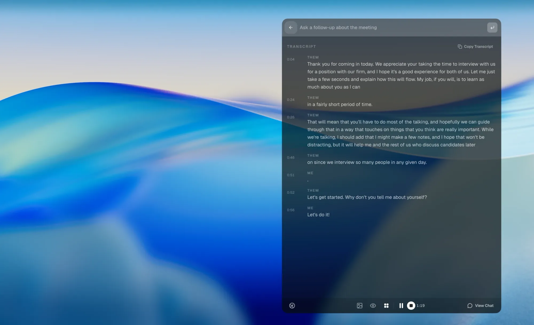Screen dimensions: 534x325
Task: Click the "Let's do it!" reply
Action: (x=318, y=215)
